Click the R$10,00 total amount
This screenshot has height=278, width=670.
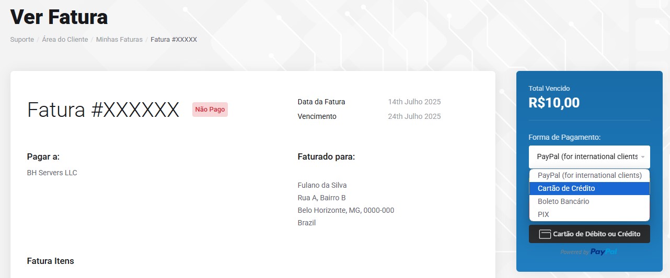point(555,103)
